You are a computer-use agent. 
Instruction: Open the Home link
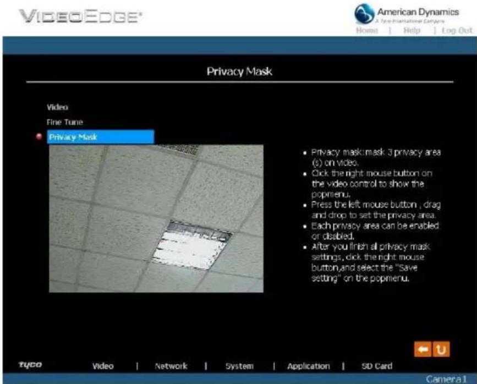point(367,30)
